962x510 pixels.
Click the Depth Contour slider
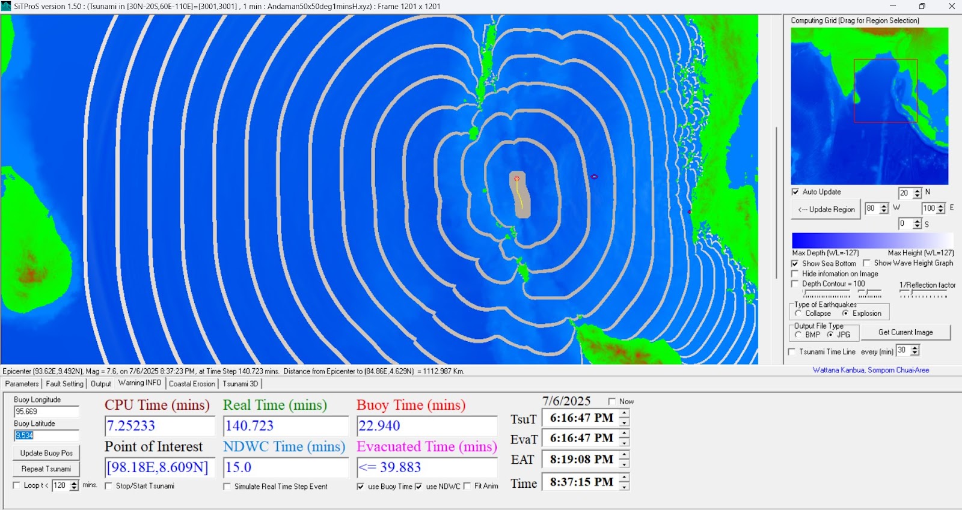click(827, 293)
